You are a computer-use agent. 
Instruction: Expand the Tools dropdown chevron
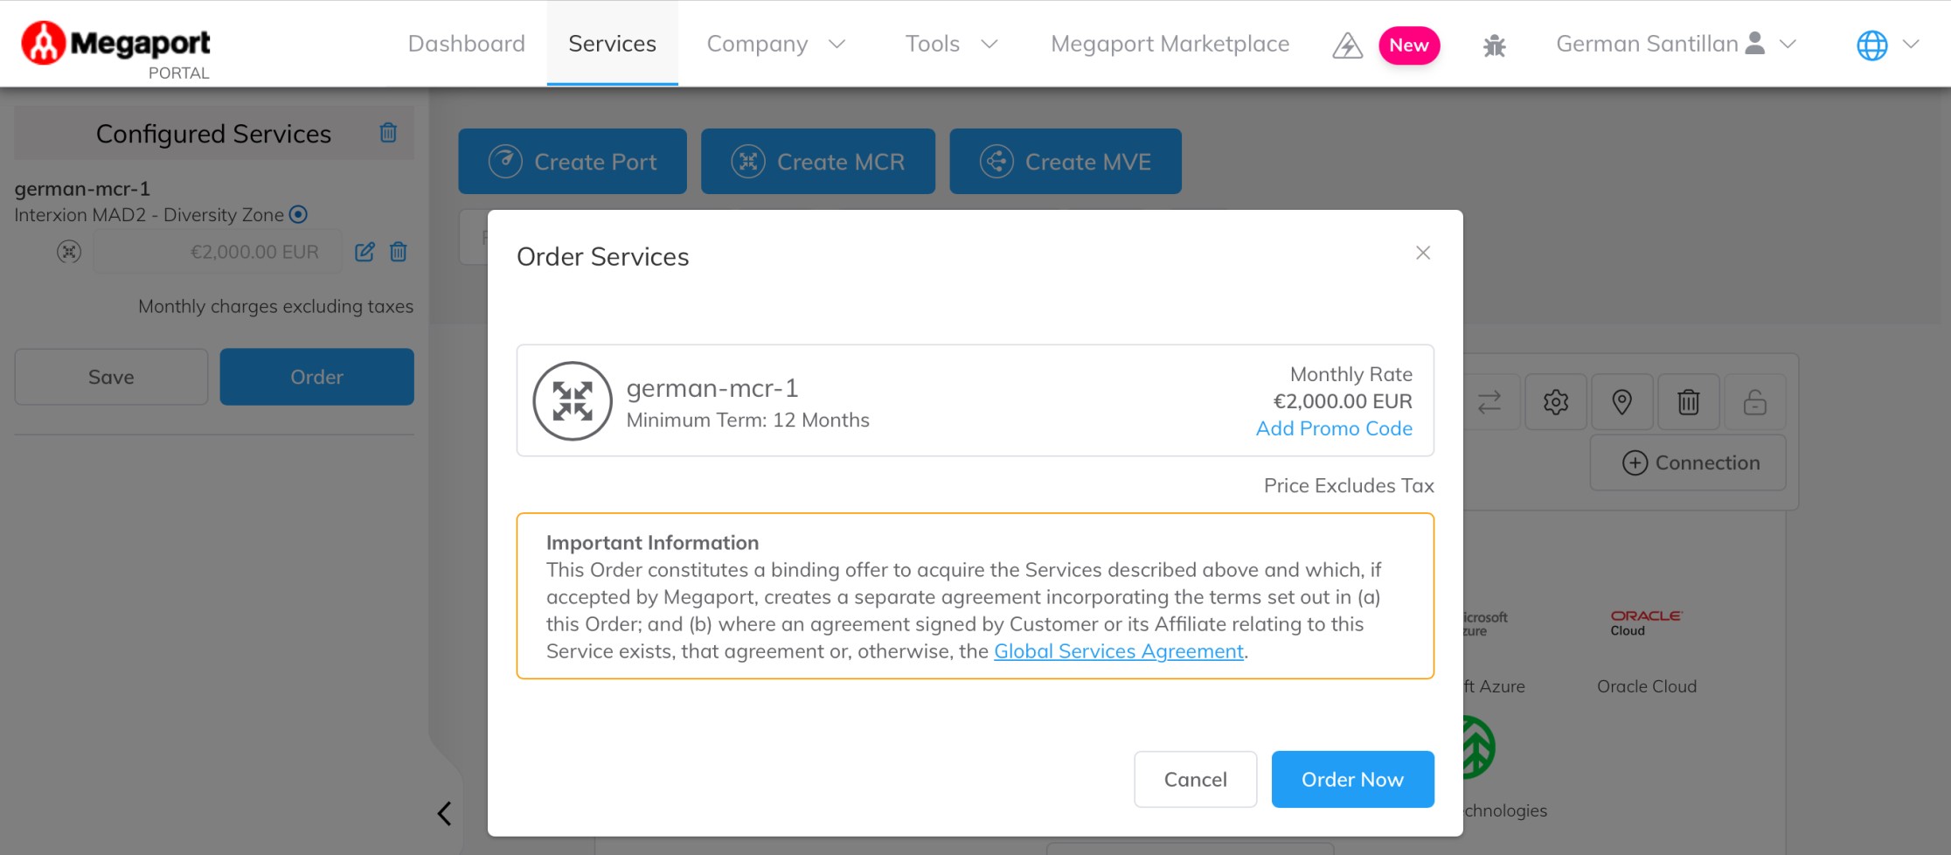click(x=989, y=44)
